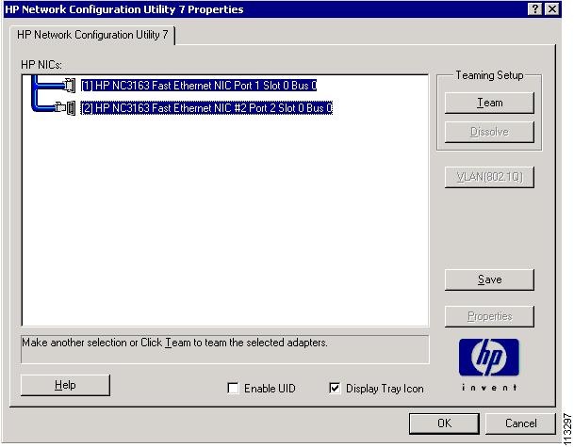The image size is (574, 447).
Task: Open adapter Properties button
Action: [489, 316]
